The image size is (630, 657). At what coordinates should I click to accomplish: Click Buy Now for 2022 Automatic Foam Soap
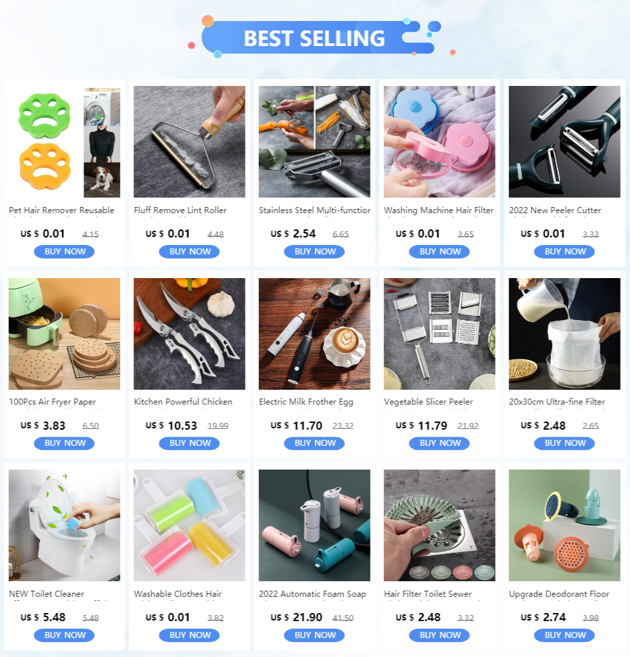click(x=314, y=635)
